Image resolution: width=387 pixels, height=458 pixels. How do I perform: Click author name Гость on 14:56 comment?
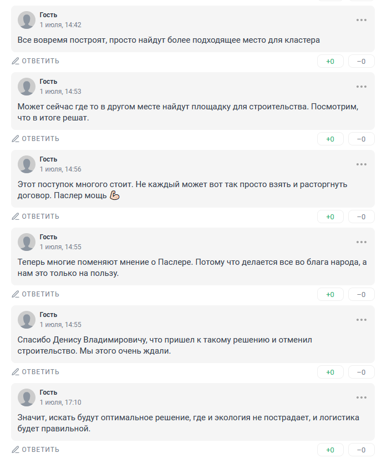pos(48,159)
